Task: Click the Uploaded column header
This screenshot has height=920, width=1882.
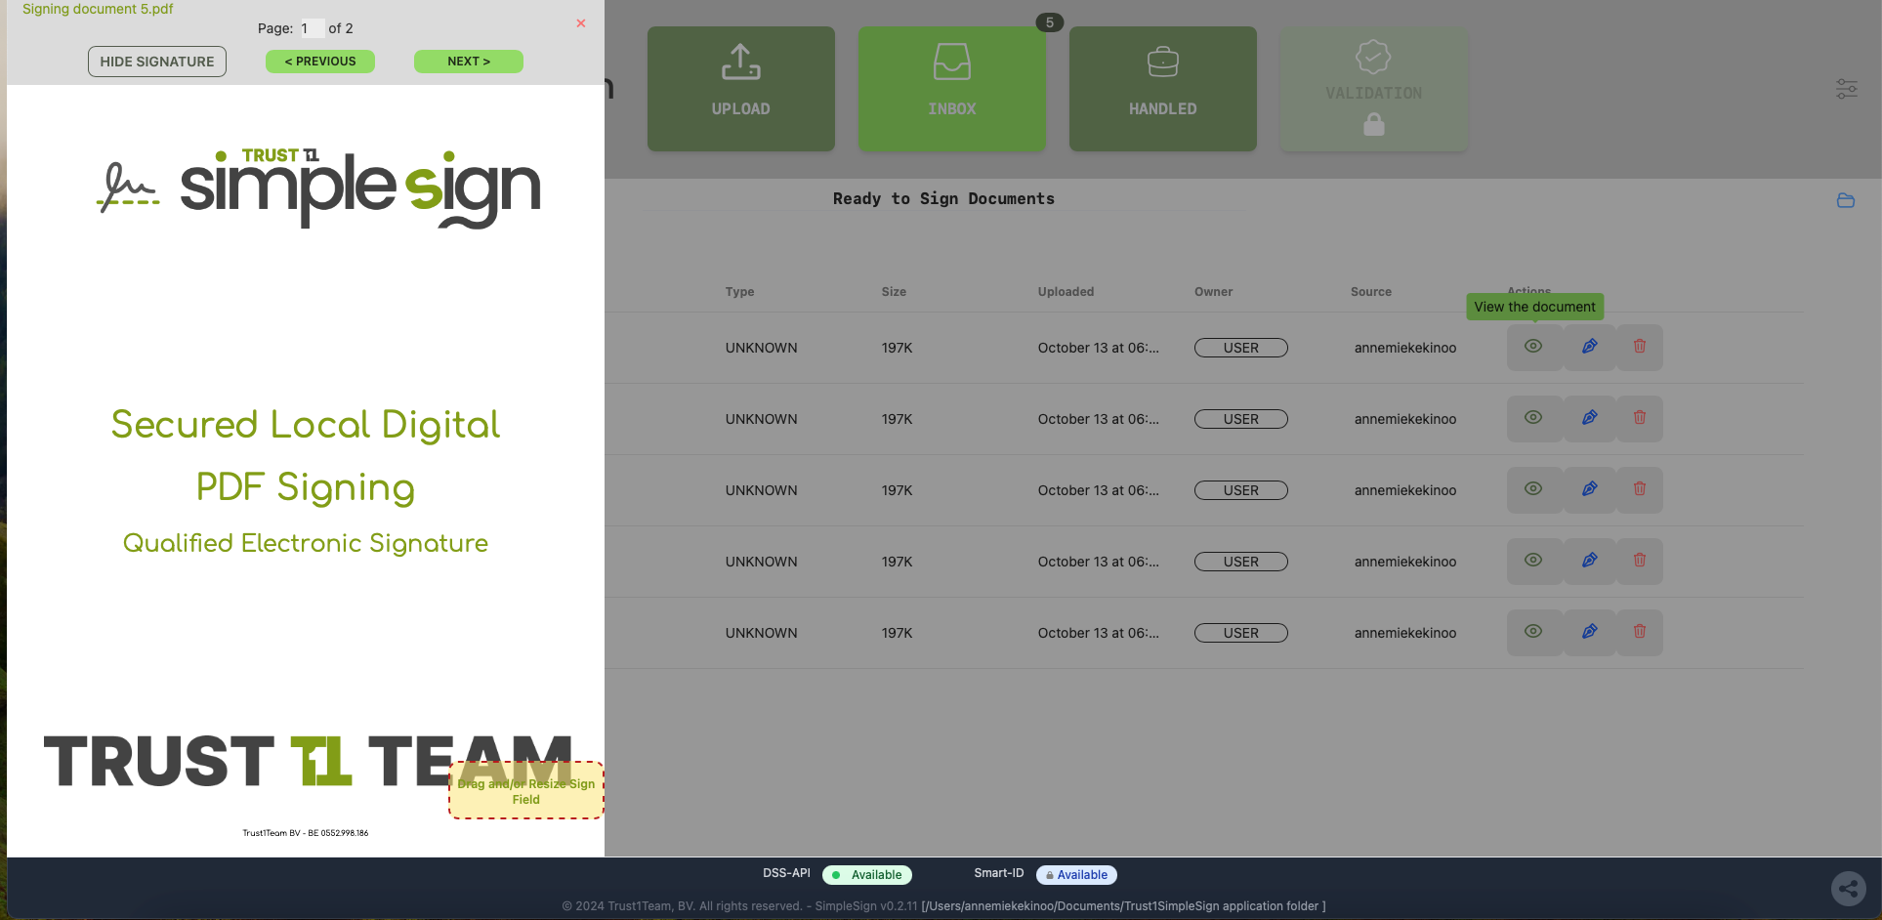Action: [1066, 292]
